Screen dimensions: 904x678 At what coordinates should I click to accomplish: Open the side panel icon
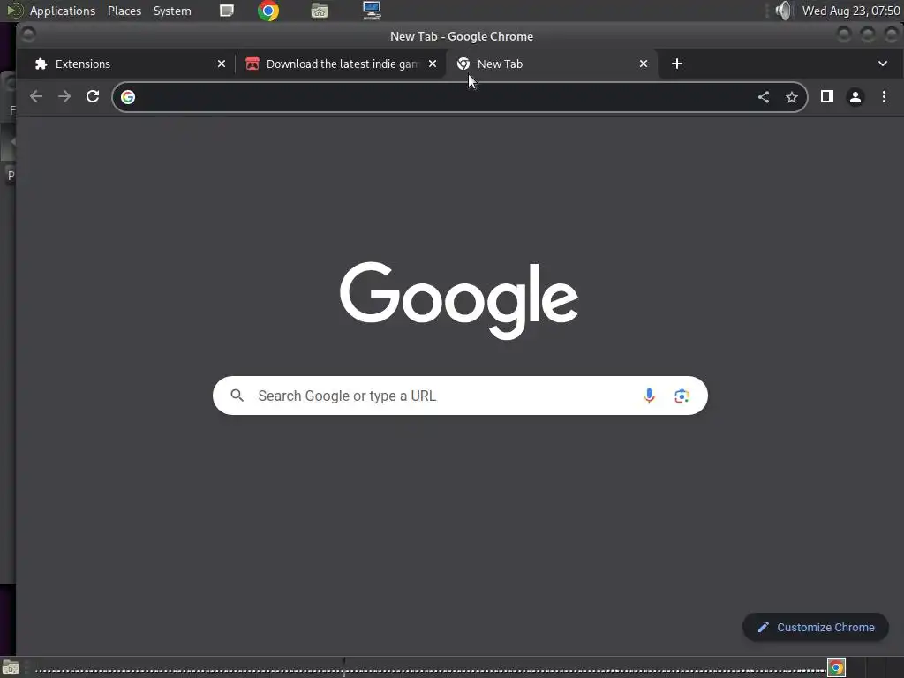pos(826,96)
